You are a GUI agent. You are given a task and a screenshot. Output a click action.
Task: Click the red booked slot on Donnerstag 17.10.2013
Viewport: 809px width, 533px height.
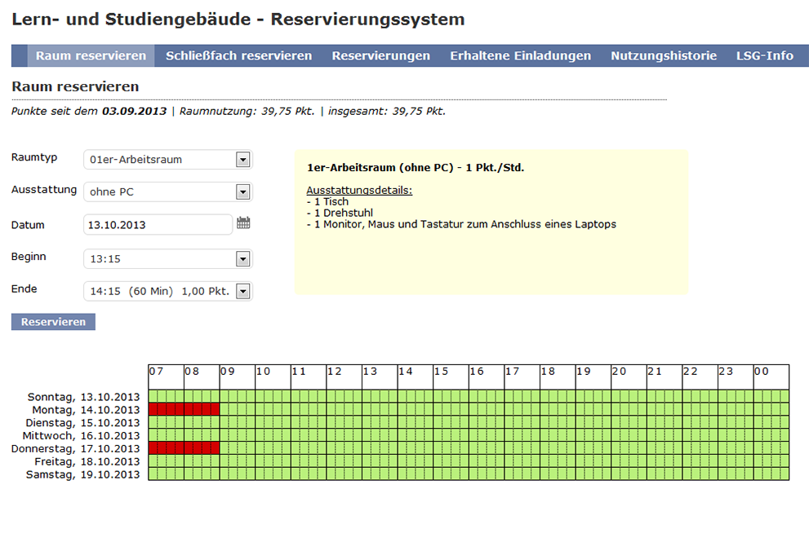[184, 448]
